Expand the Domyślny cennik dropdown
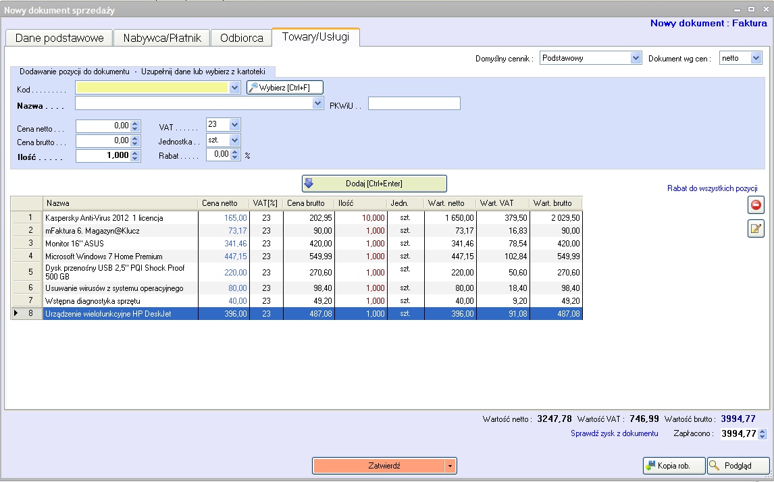774x482 pixels. [x=635, y=58]
